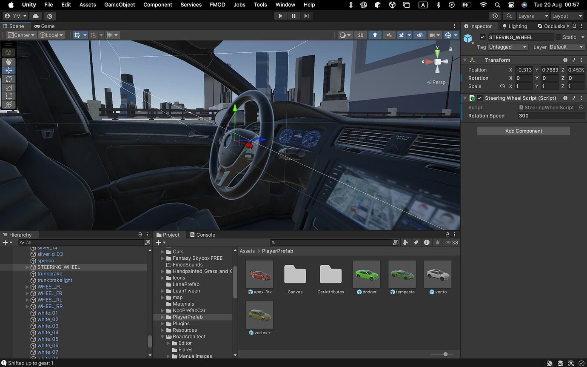The height and width of the screenshot is (367, 587).
Task: Select the Hand tool in the Scene toolbar
Action: click(9, 61)
